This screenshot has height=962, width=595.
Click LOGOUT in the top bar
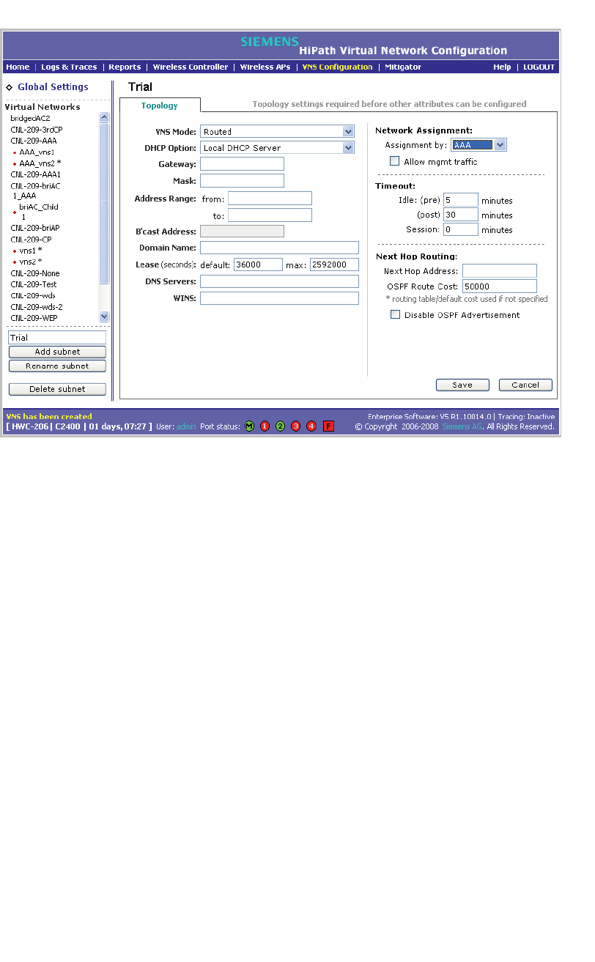[539, 67]
